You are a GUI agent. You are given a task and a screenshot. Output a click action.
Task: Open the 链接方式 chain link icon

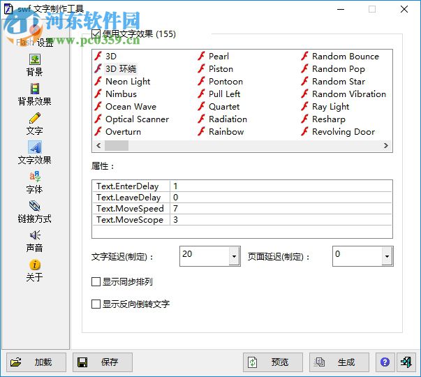35,206
